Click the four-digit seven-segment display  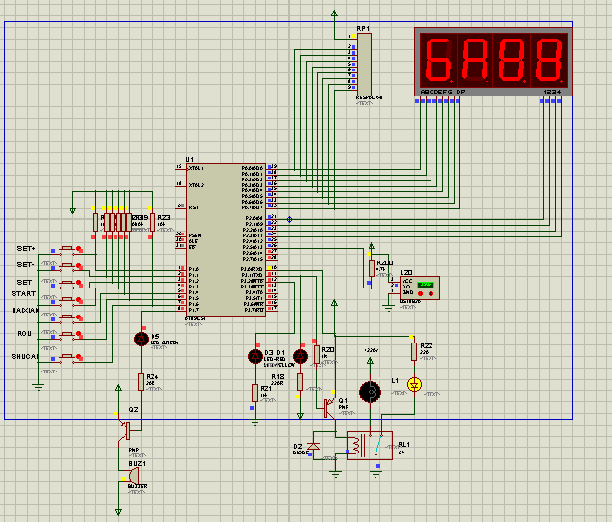click(x=493, y=62)
